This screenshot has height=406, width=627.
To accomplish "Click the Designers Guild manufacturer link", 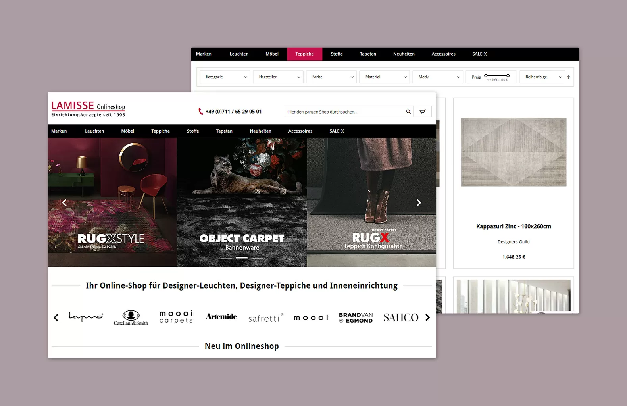I will pyautogui.click(x=514, y=242).
